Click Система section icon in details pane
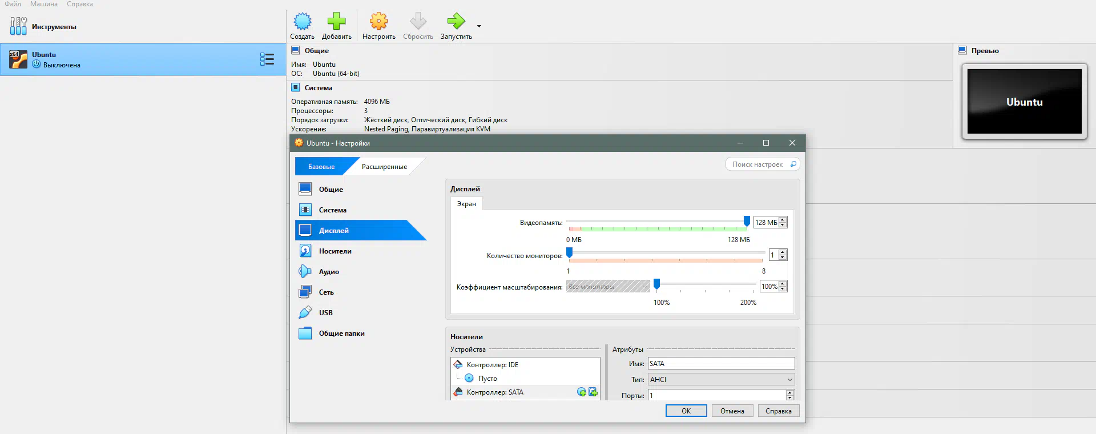This screenshot has height=434, width=1096. click(x=296, y=87)
